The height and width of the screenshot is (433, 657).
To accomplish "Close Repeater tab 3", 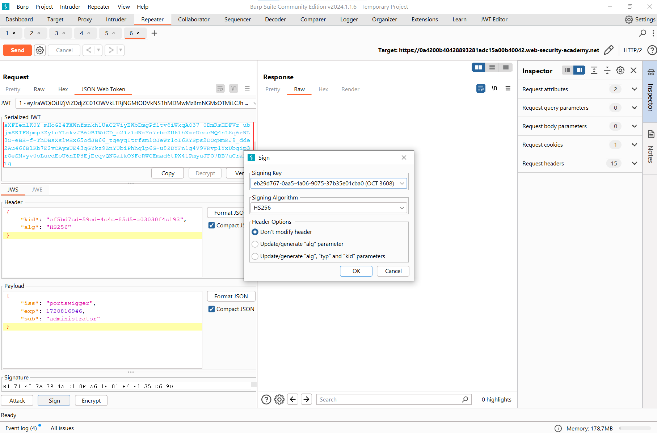I will click(x=64, y=33).
